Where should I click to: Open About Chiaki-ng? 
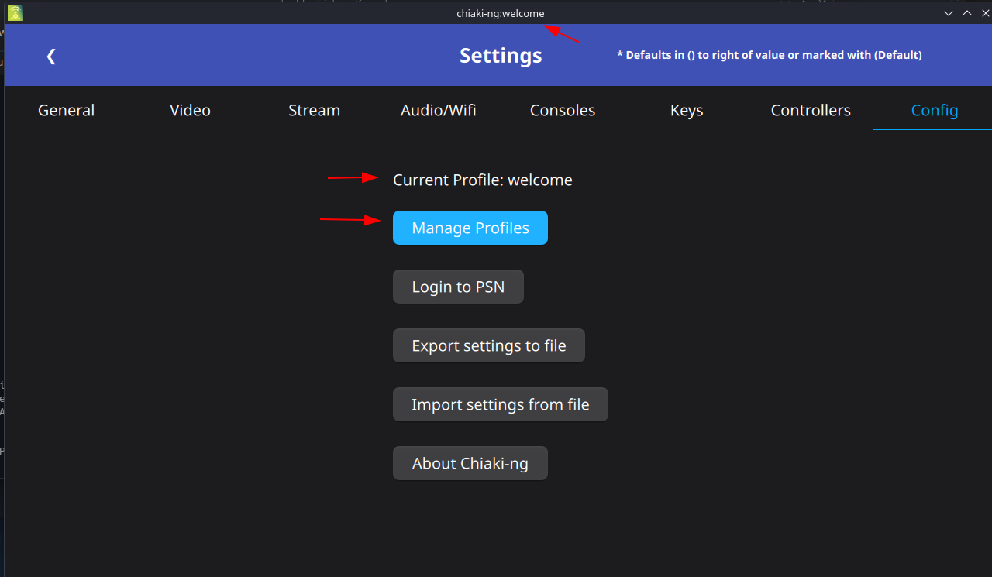470,463
